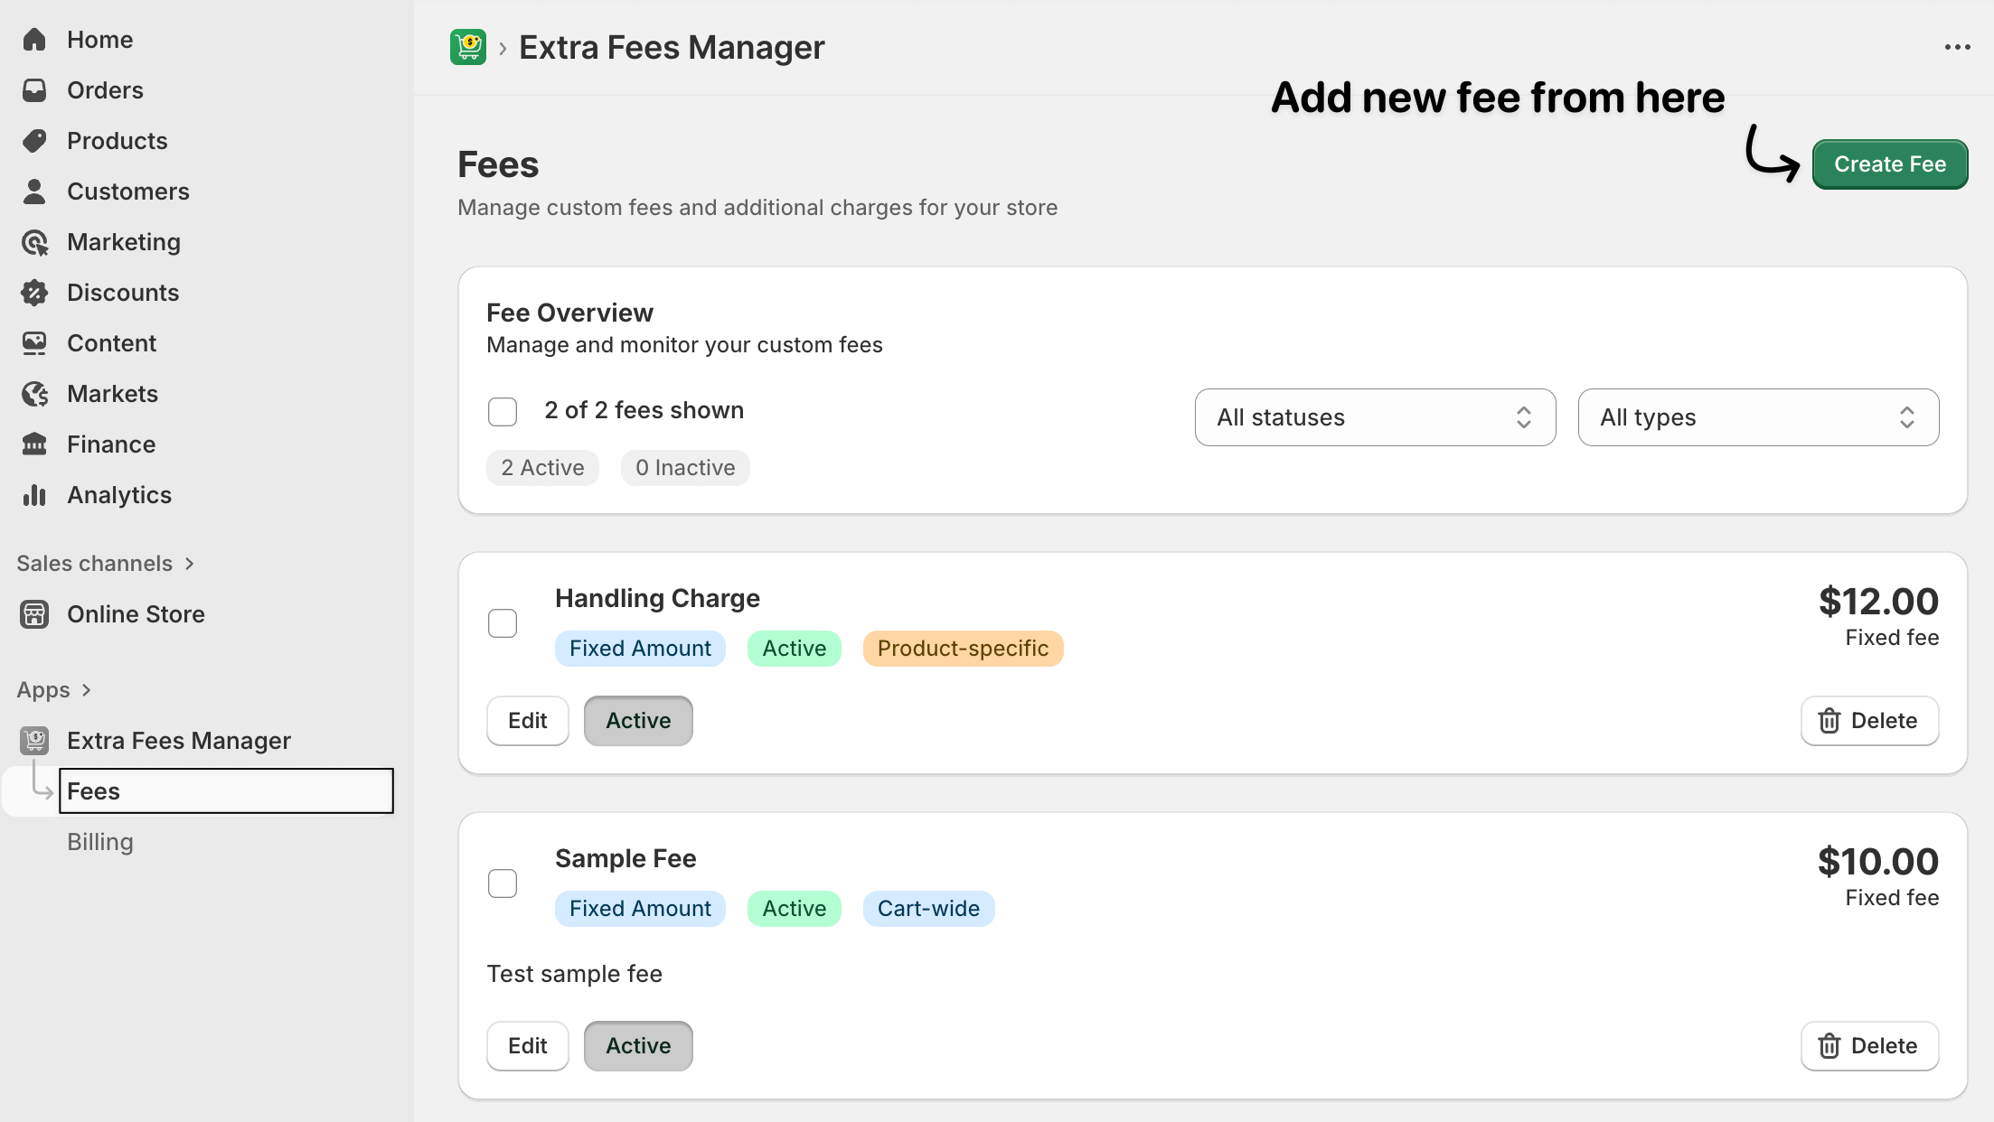The image size is (1994, 1122).
Task: Check the Sample Fee checkbox
Action: [x=503, y=884]
